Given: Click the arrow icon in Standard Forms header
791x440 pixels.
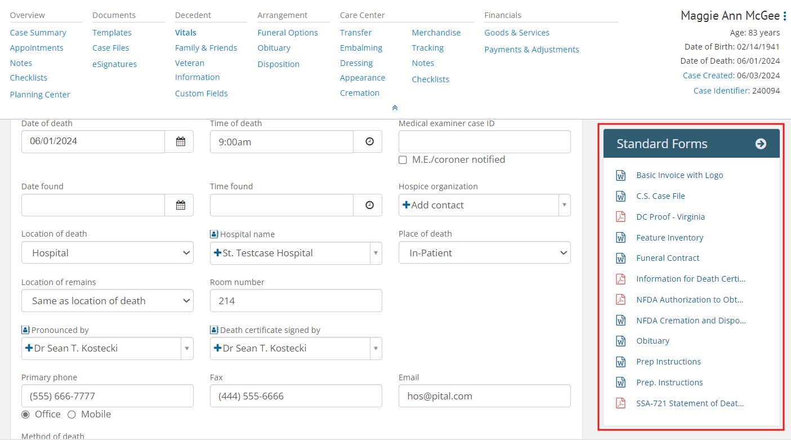Looking at the screenshot, I should [761, 144].
